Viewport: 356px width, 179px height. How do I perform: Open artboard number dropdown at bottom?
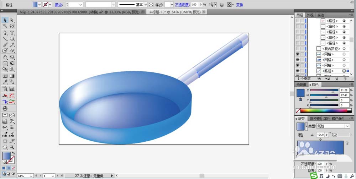point(53,176)
